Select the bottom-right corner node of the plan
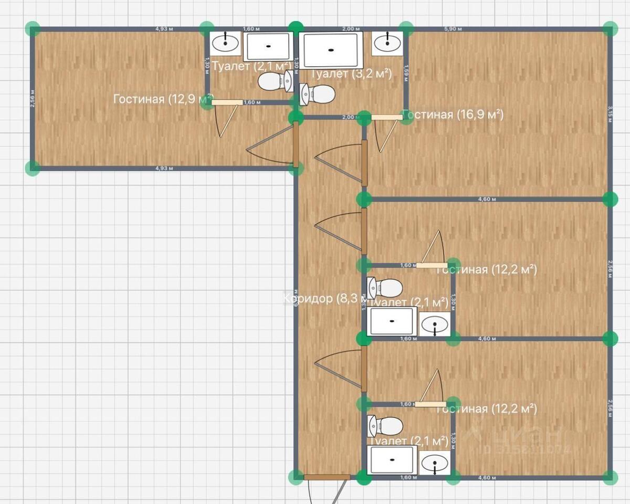The height and width of the screenshot is (504, 630). coord(610,477)
